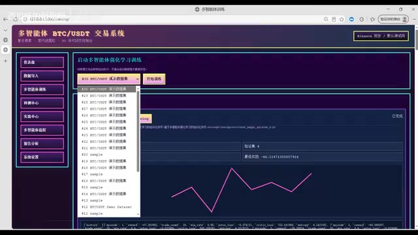Select option #25 BTC/USDT in dropdown list
Image resolution: width=418 pixels, height=235 pixels.
pos(106,122)
